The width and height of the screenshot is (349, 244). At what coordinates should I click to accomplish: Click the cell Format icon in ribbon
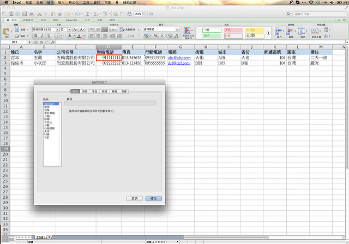click(302, 31)
